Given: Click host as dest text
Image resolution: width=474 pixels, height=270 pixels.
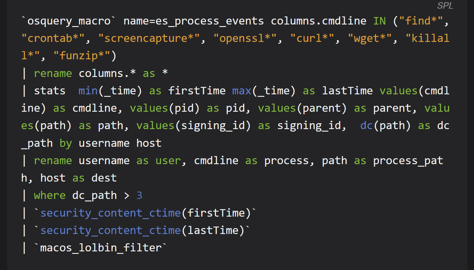Looking at the screenshot, I should pos(79,178).
